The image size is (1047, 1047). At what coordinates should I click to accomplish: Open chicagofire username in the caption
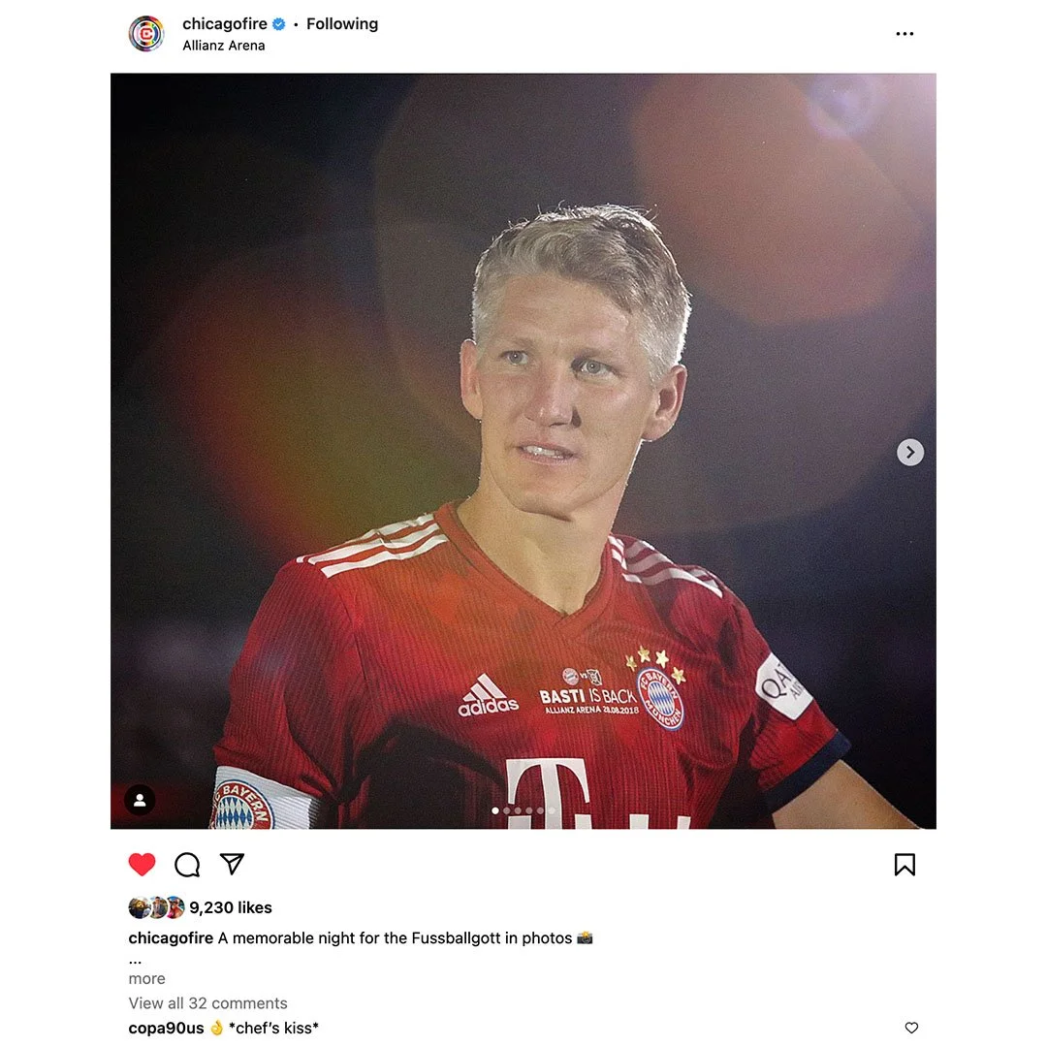pyautogui.click(x=171, y=938)
